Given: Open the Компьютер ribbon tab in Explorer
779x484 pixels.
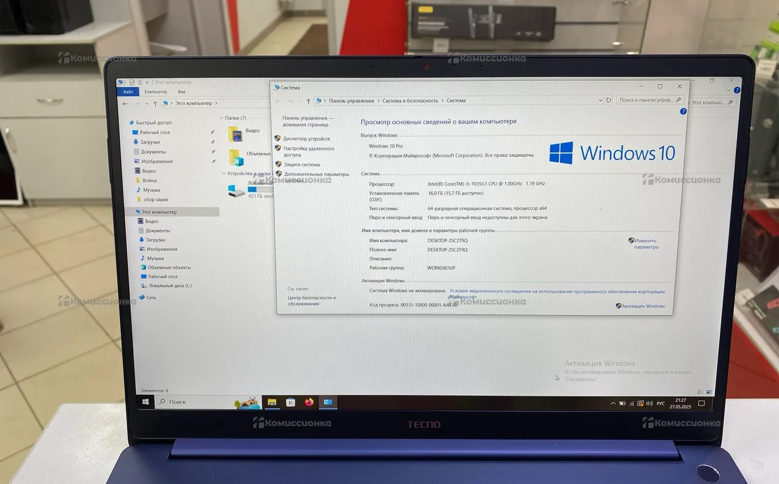Looking at the screenshot, I should tap(156, 92).
